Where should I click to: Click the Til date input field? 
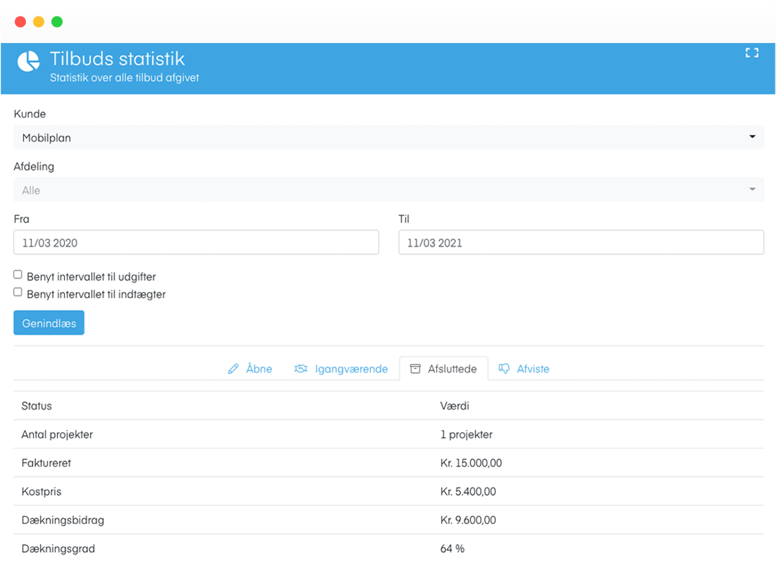(580, 242)
